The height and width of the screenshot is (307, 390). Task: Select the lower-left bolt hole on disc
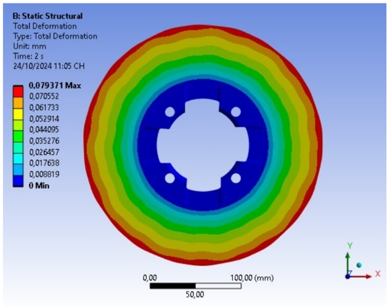point(170,178)
